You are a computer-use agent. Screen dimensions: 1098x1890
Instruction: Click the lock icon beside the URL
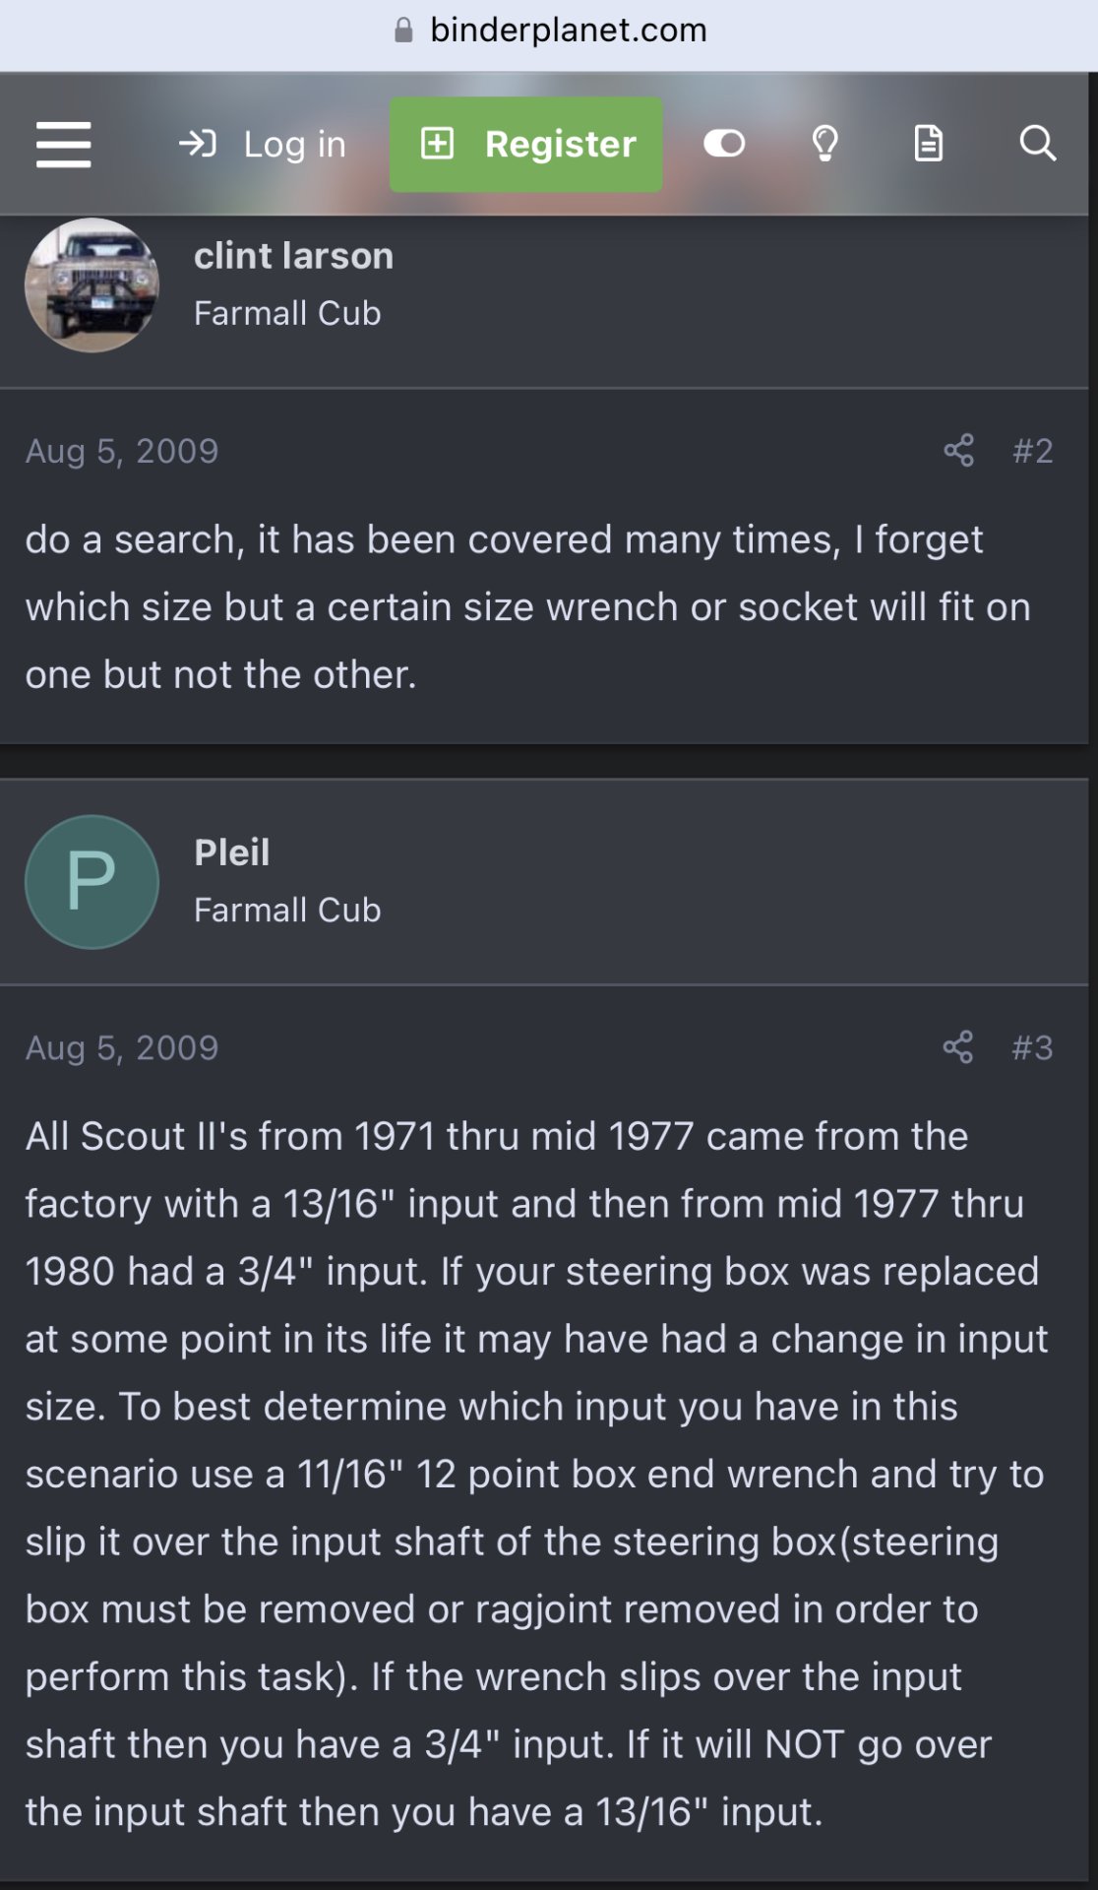(403, 31)
